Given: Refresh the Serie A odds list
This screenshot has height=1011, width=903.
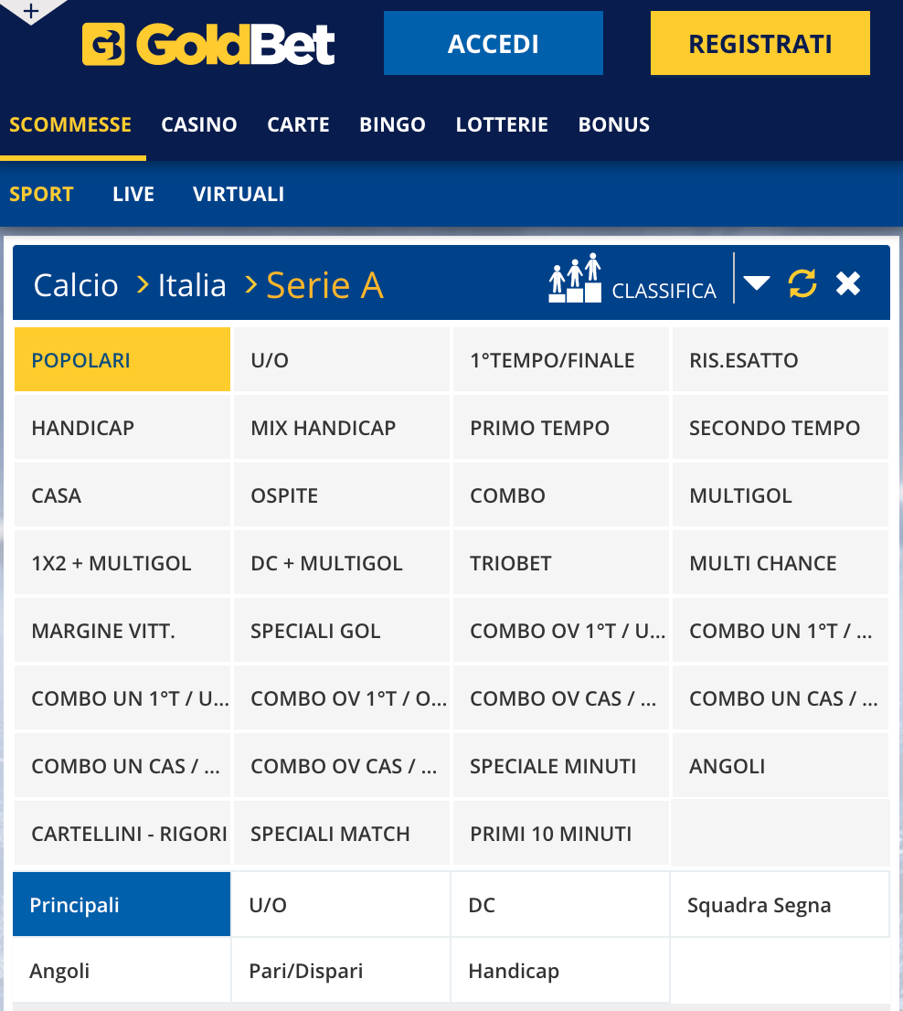Looking at the screenshot, I should coord(802,283).
